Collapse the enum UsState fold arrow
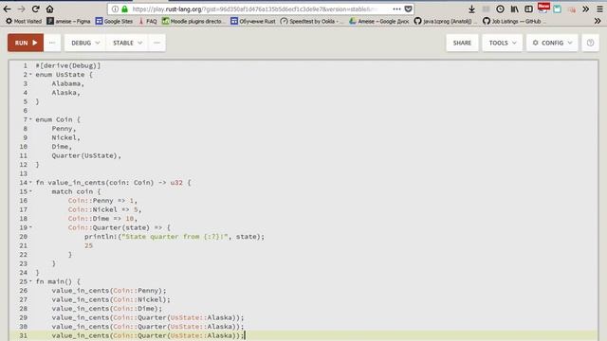The image size is (607, 341). [x=31, y=74]
